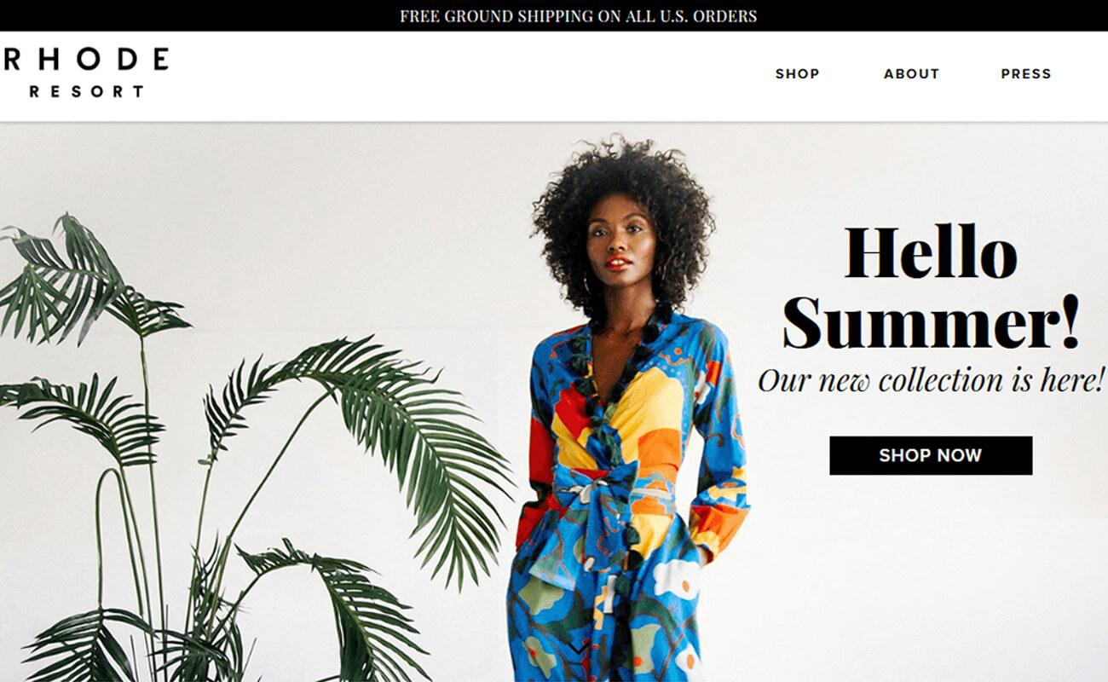Click the green tassel trim on the dress neckline
The width and height of the screenshot is (1108, 682).
click(615, 375)
